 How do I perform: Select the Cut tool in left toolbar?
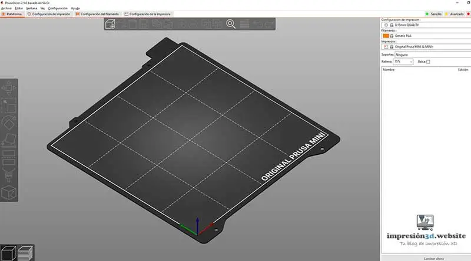9,157
